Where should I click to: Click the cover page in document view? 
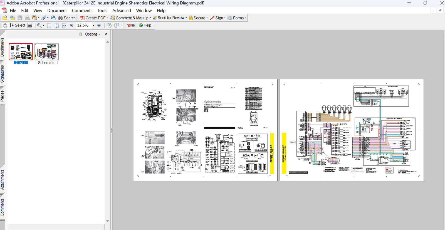pos(205,130)
